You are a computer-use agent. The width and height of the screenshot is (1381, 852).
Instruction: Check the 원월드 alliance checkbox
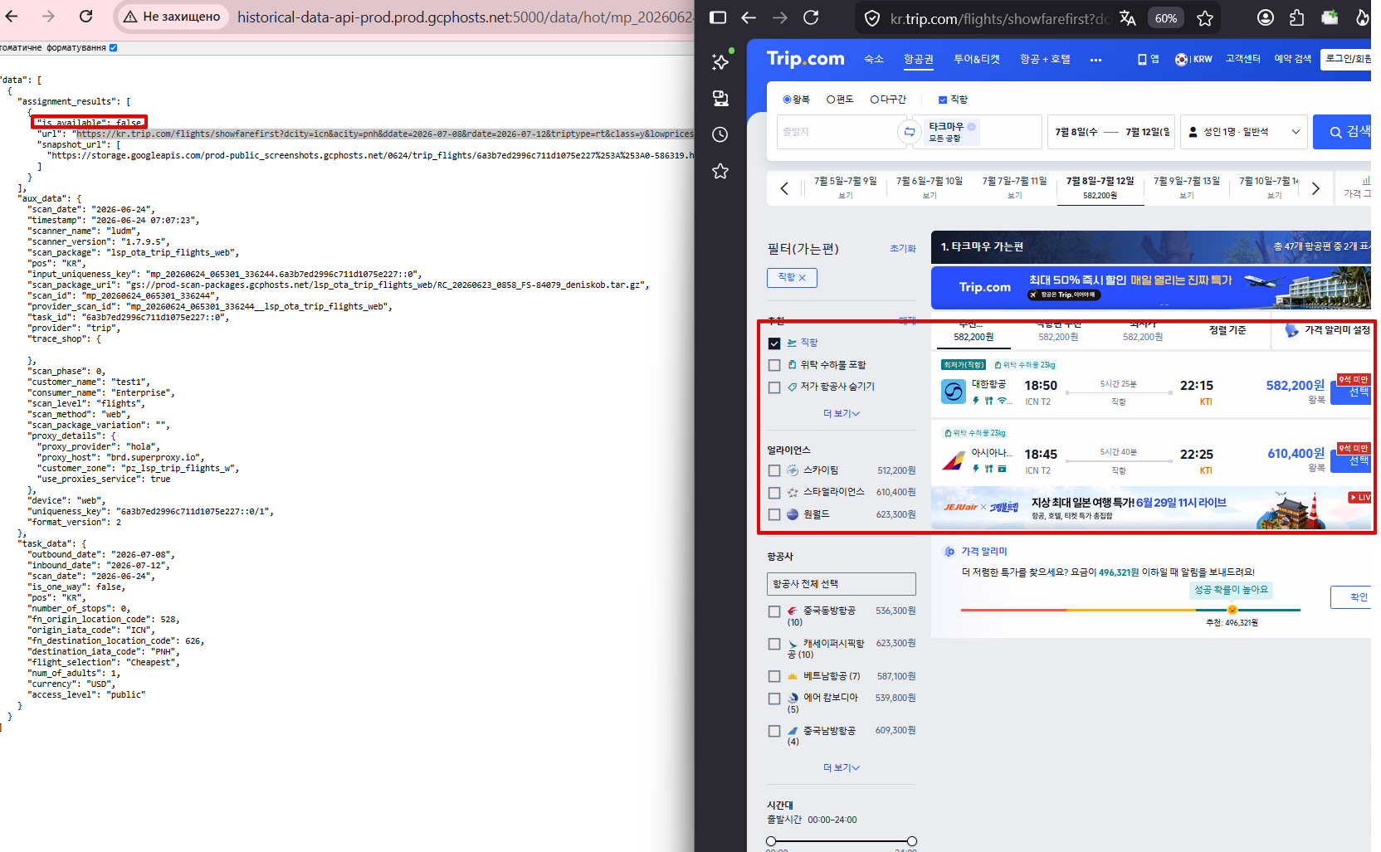click(774, 514)
